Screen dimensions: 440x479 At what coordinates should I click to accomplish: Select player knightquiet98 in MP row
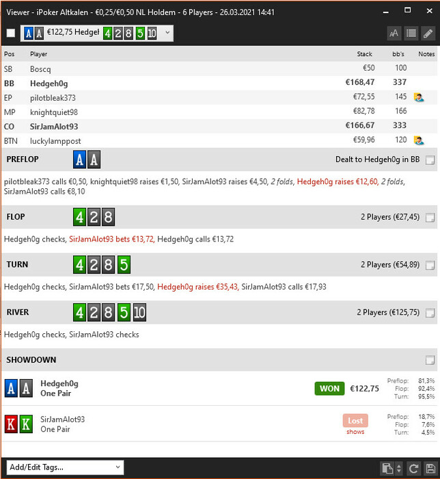pyautogui.click(x=219, y=112)
